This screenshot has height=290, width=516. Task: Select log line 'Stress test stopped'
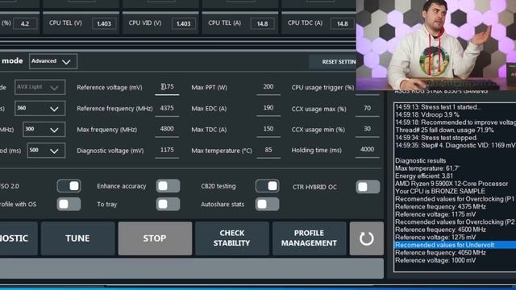[x=436, y=138]
